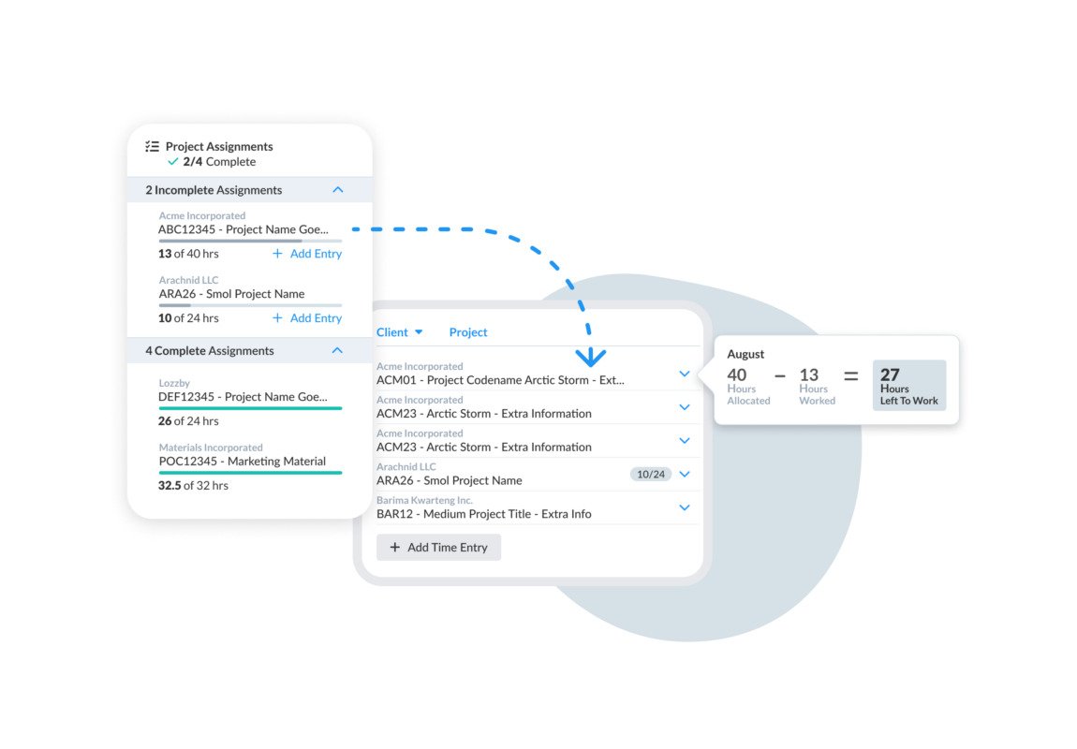
Task: Expand the ACM01 Project Codename Arctic Storm row
Action: click(685, 374)
